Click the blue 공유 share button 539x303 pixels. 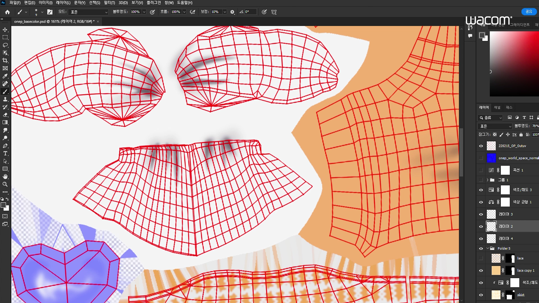[x=529, y=12]
